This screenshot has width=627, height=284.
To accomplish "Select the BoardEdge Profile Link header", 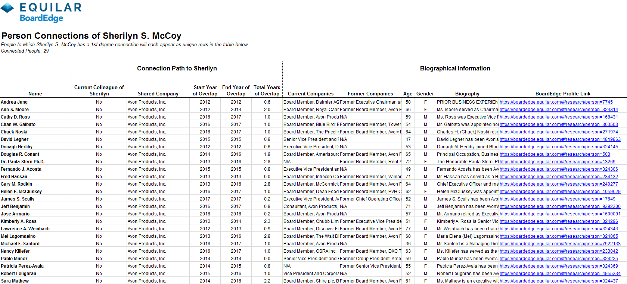I will tap(563, 94).
